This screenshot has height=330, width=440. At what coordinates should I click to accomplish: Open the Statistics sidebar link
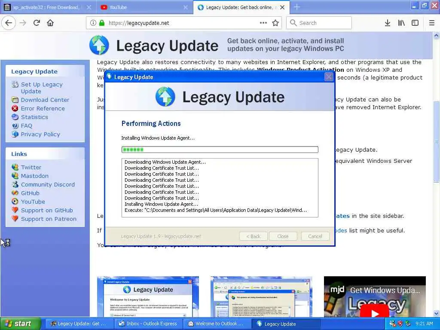pyautogui.click(x=34, y=117)
